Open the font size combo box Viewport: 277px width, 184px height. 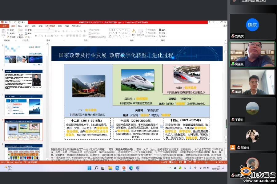(x=52, y=31)
